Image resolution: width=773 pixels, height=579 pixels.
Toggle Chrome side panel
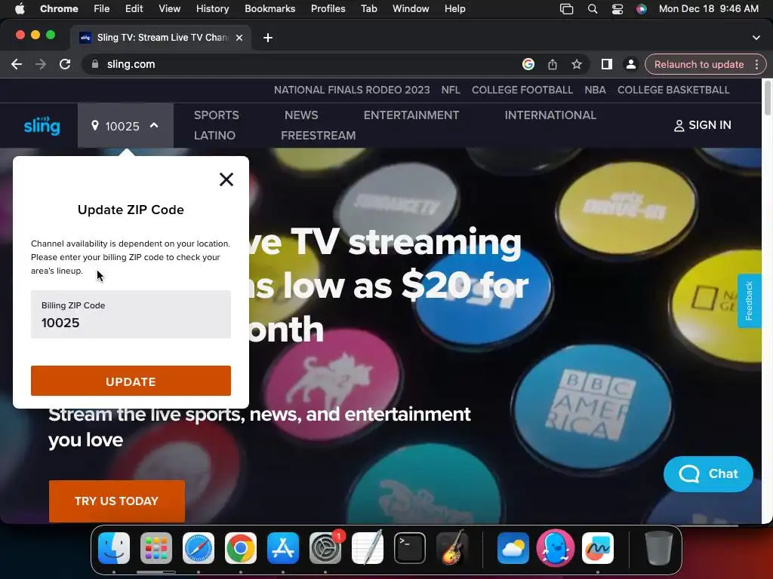point(607,65)
